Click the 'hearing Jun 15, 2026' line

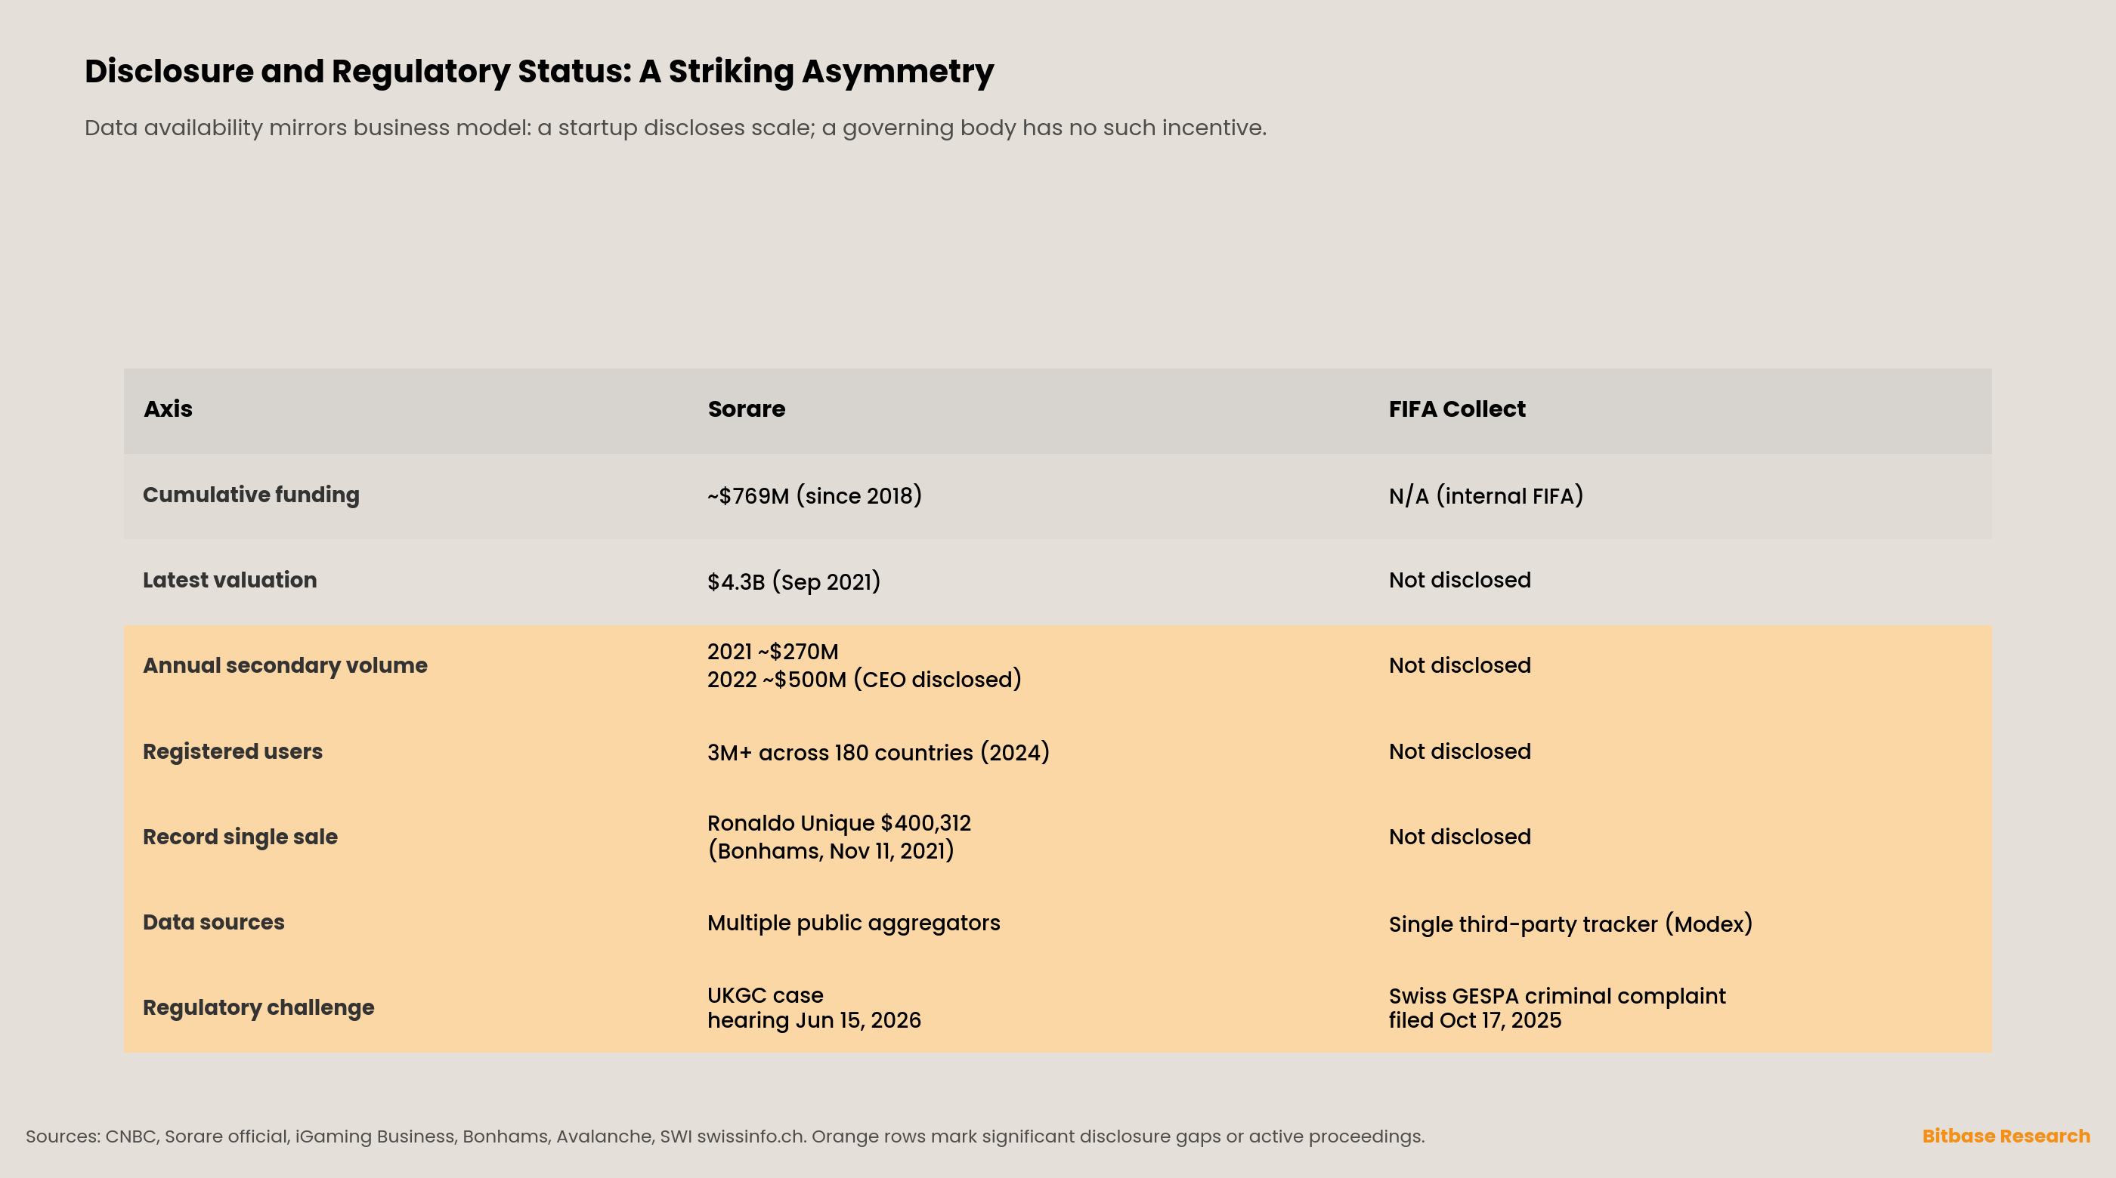point(814,1020)
